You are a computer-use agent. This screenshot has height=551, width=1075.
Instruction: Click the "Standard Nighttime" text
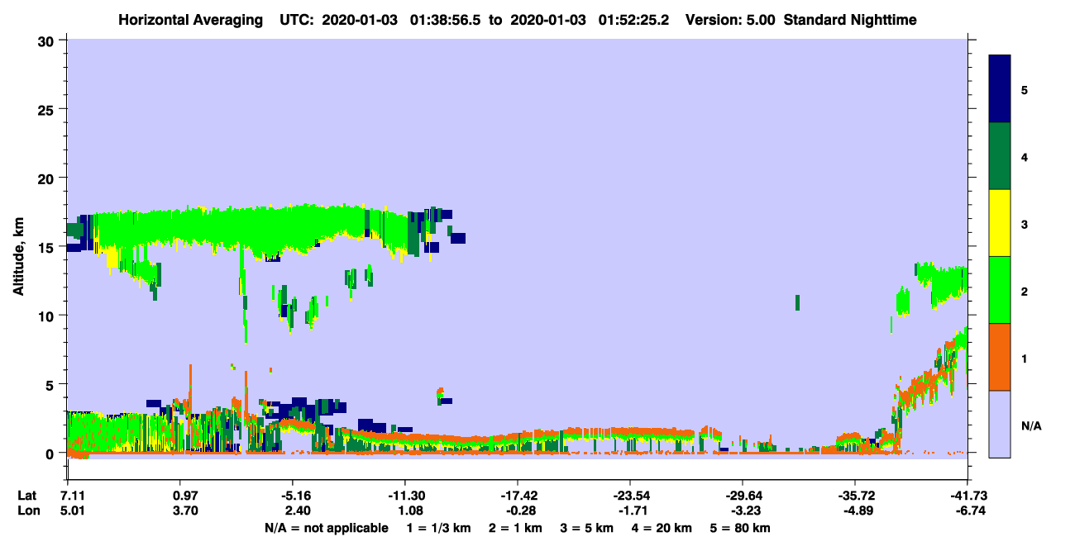[x=850, y=19]
